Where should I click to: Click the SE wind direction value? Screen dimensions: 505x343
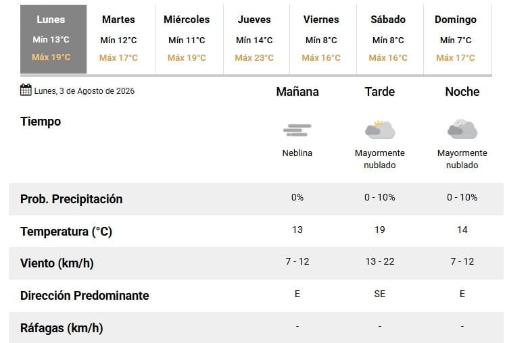[380, 294]
